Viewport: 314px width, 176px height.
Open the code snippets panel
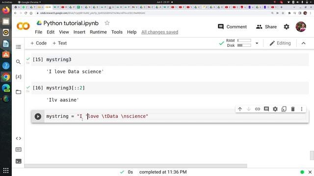[19, 138]
